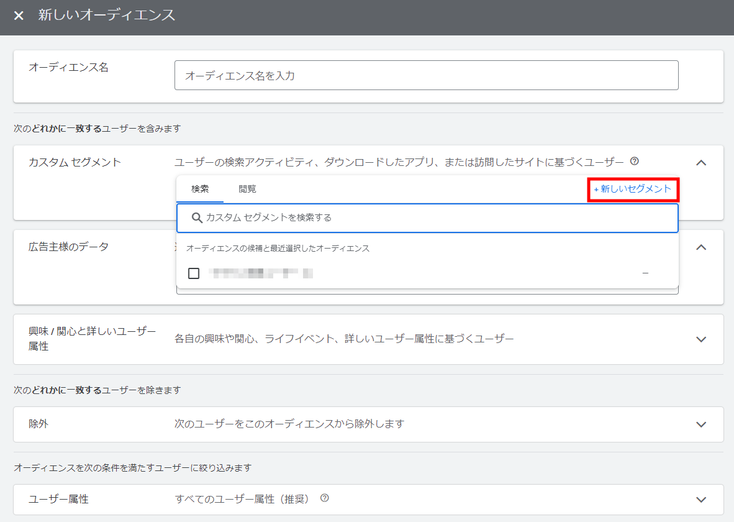Expand the ユーザー属性 section chevron

click(x=701, y=500)
